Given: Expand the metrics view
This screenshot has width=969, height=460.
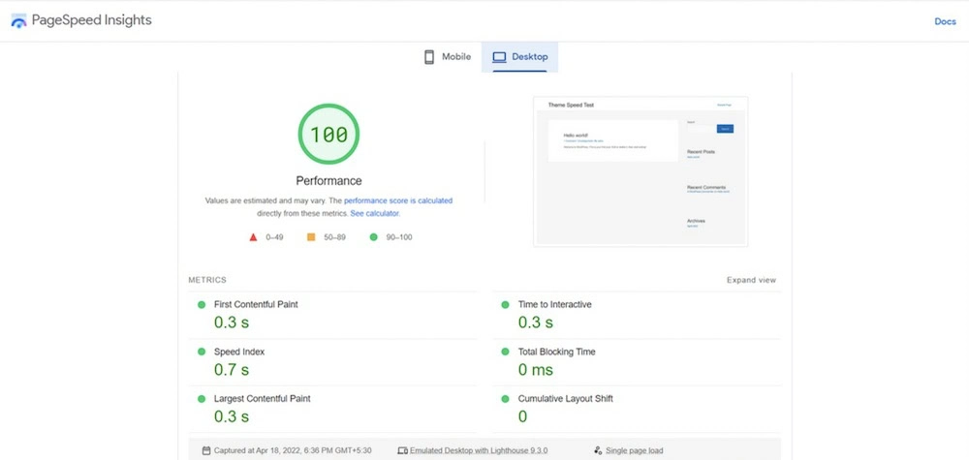Looking at the screenshot, I should (751, 280).
